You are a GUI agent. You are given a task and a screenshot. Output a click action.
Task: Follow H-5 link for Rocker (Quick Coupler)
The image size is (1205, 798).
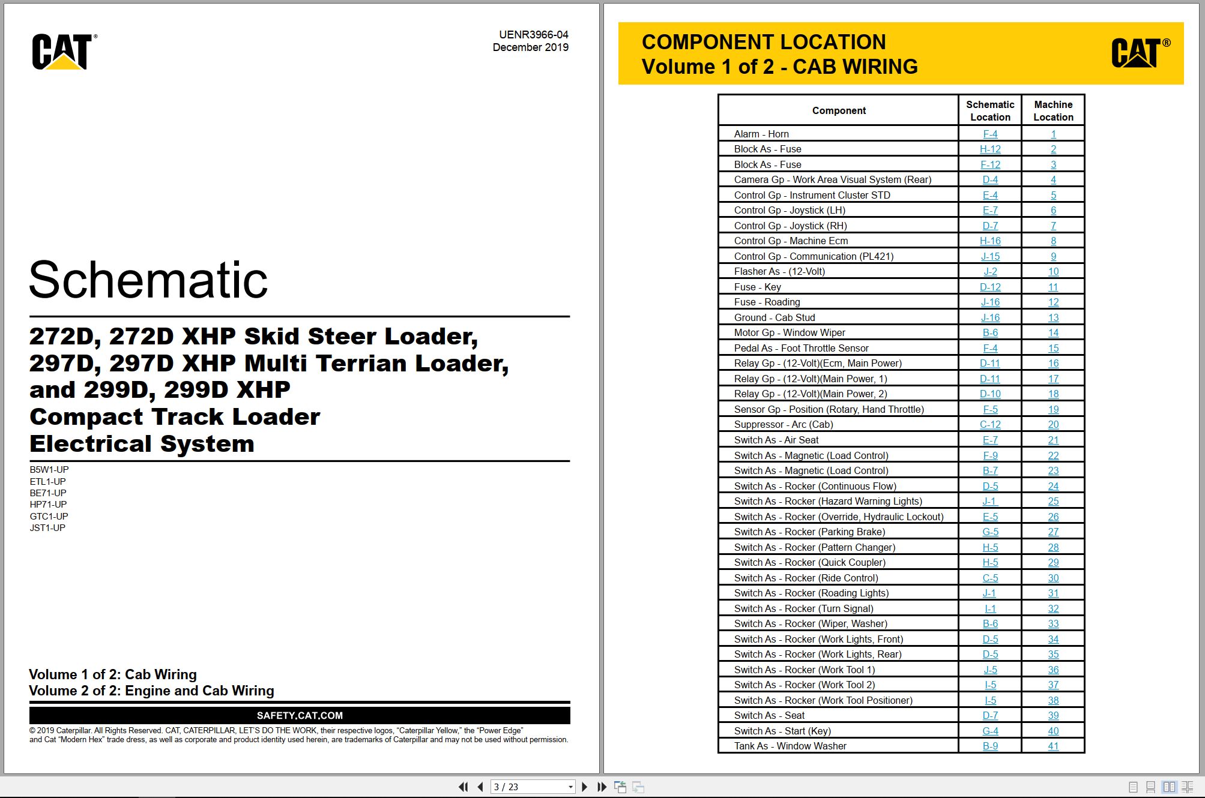click(990, 562)
